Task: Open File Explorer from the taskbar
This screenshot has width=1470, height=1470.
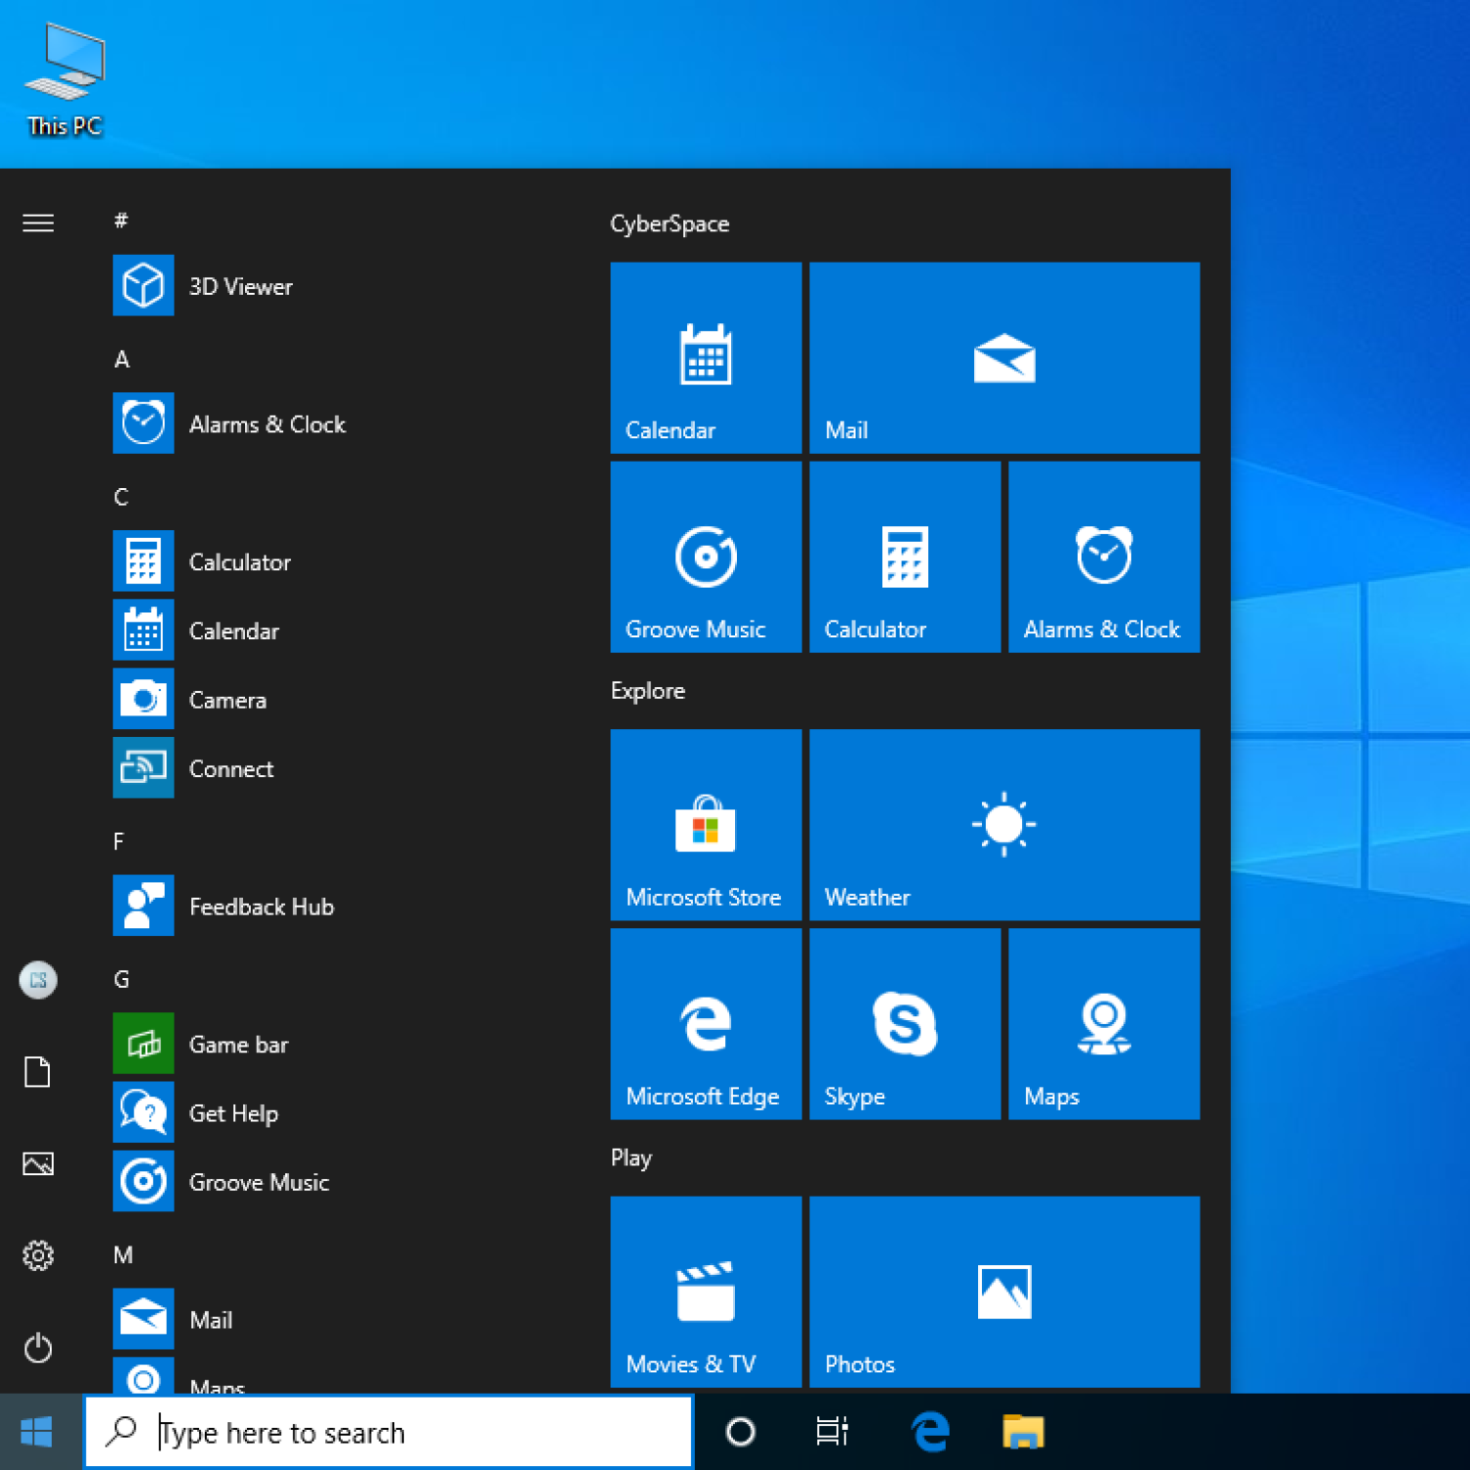Action: point(1022,1432)
